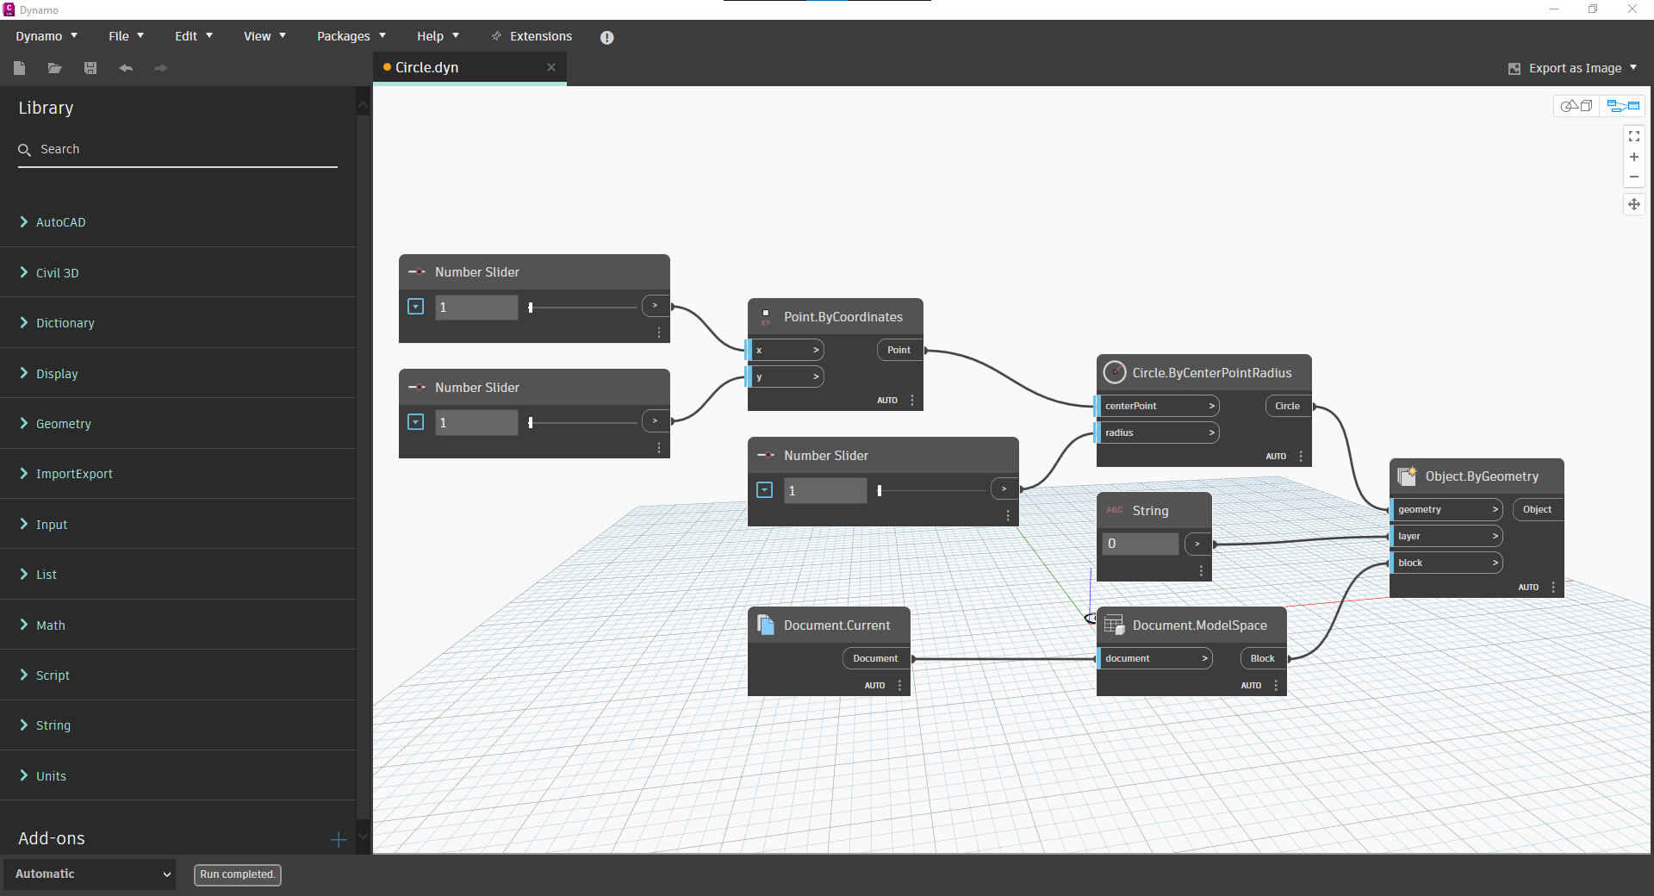Switch to graph view navigation mode
Screen dimensions: 1654x896
(1623, 106)
